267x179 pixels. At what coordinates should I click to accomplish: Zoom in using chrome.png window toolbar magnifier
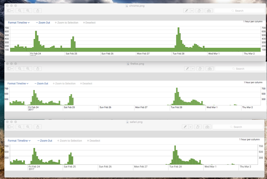pyautogui.click(x=28, y=11)
